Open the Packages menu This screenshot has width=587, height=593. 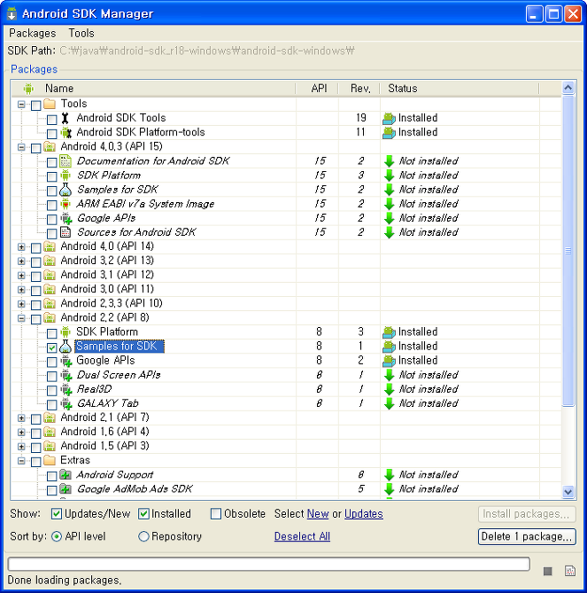(32, 34)
